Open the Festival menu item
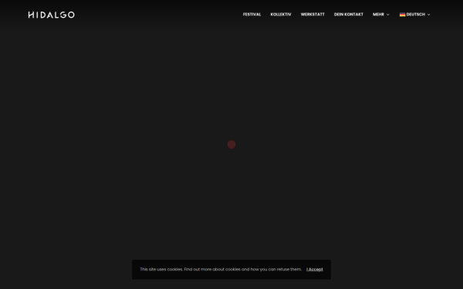 pos(252,15)
